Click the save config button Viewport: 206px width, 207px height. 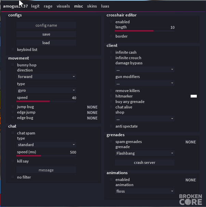coord(46,34)
